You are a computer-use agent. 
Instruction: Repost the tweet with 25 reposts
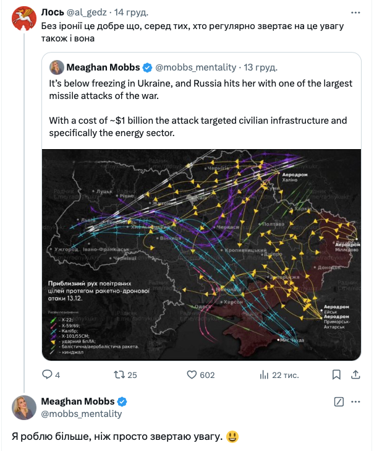[120, 374]
